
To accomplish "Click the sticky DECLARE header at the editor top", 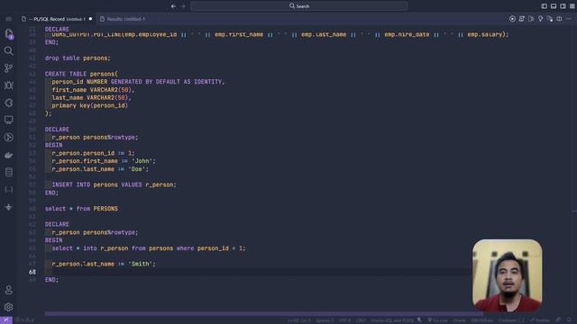I will (57, 29).
